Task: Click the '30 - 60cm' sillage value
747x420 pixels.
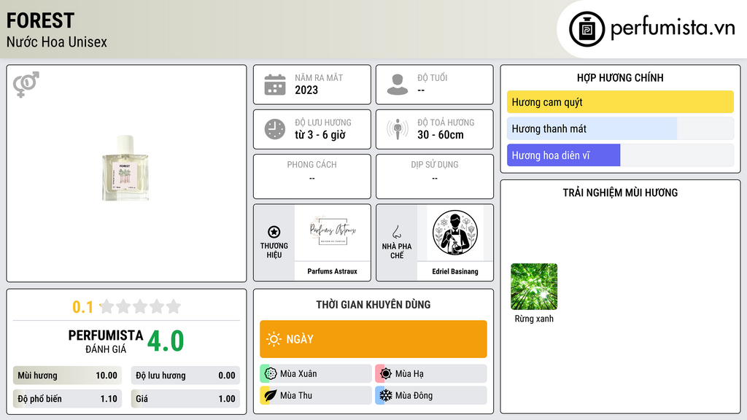Action: pyautogui.click(x=441, y=135)
